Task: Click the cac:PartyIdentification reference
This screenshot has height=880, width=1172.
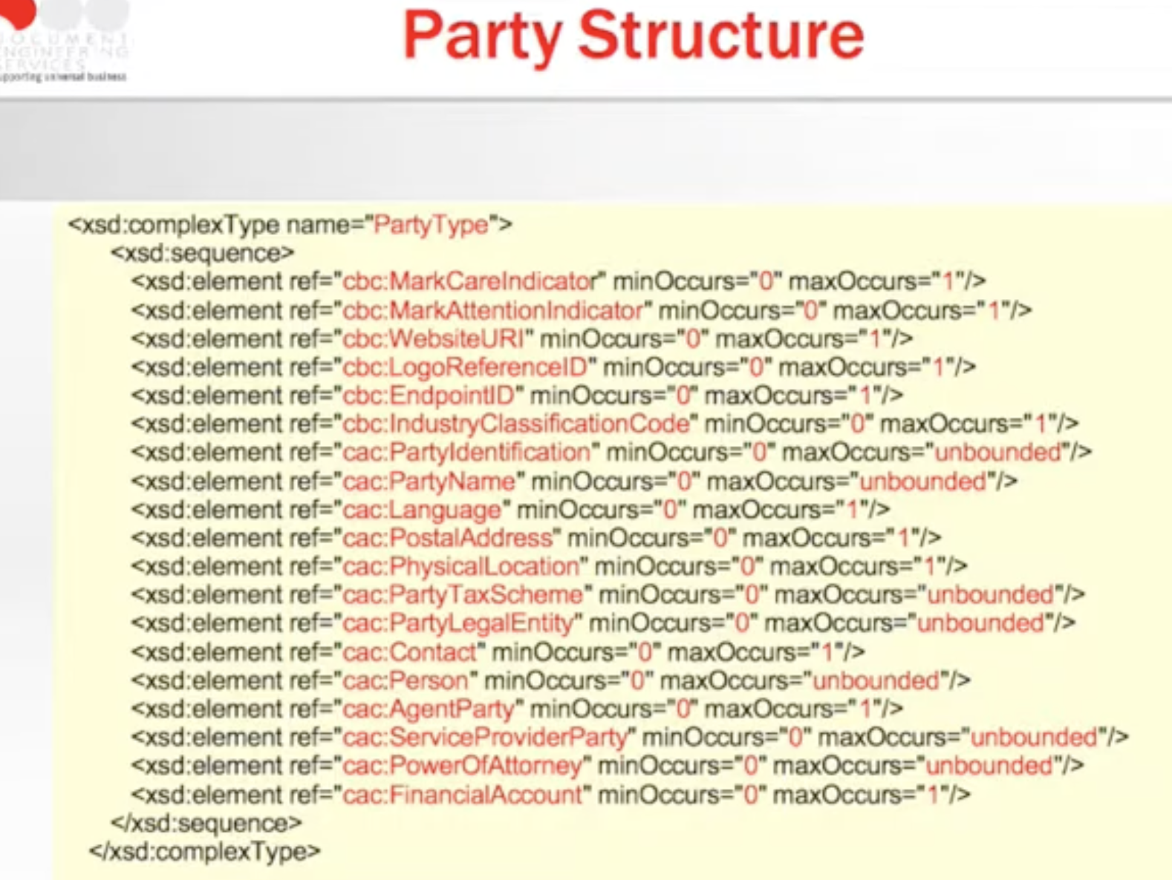Action: pos(466,452)
